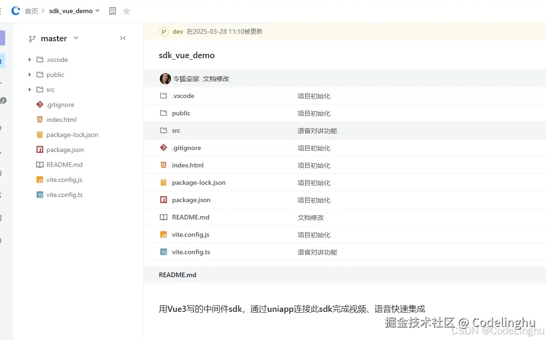Expand the src folder in the tree

pyautogui.click(x=30, y=90)
